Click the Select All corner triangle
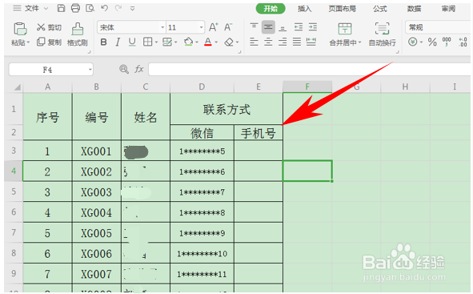Image resolution: width=473 pixels, height=294 pixels. tap(17, 87)
